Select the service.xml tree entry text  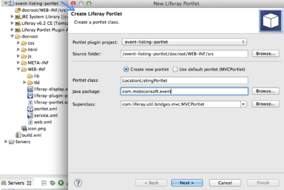(x=46, y=115)
